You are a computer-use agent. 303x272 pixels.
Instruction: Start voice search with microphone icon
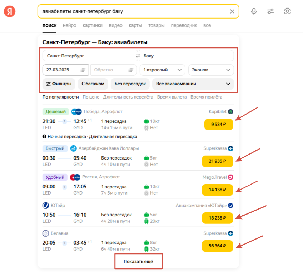254,11
